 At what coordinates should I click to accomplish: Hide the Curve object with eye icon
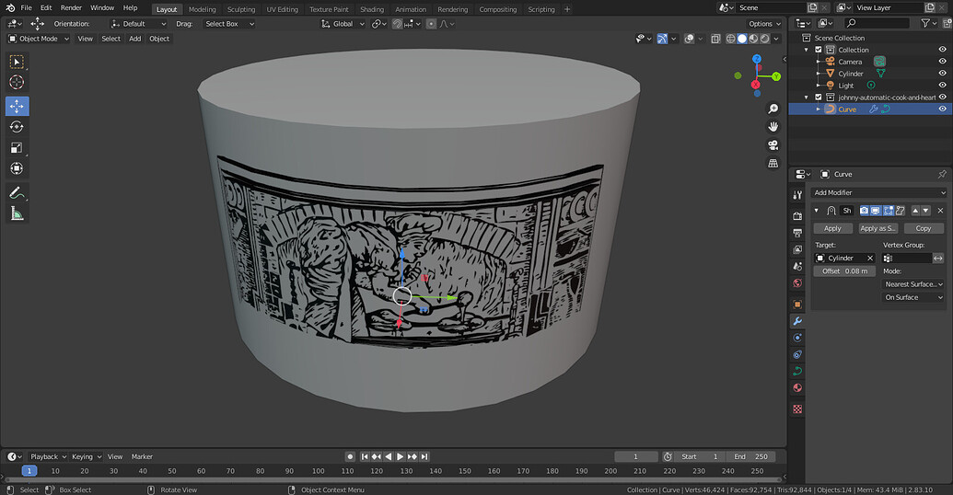tap(943, 109)
